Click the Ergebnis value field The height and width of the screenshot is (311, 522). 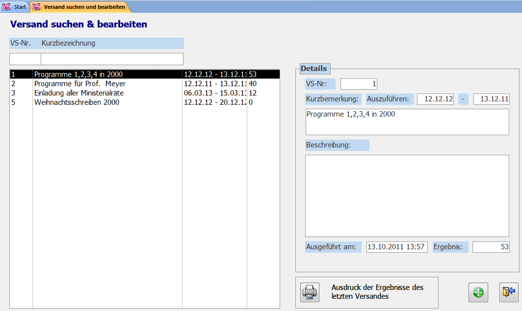[x=491, y=247]
